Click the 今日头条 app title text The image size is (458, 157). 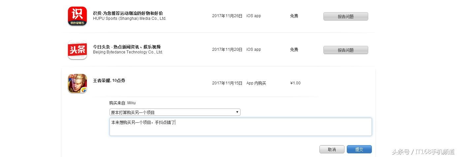click(127, 47)
